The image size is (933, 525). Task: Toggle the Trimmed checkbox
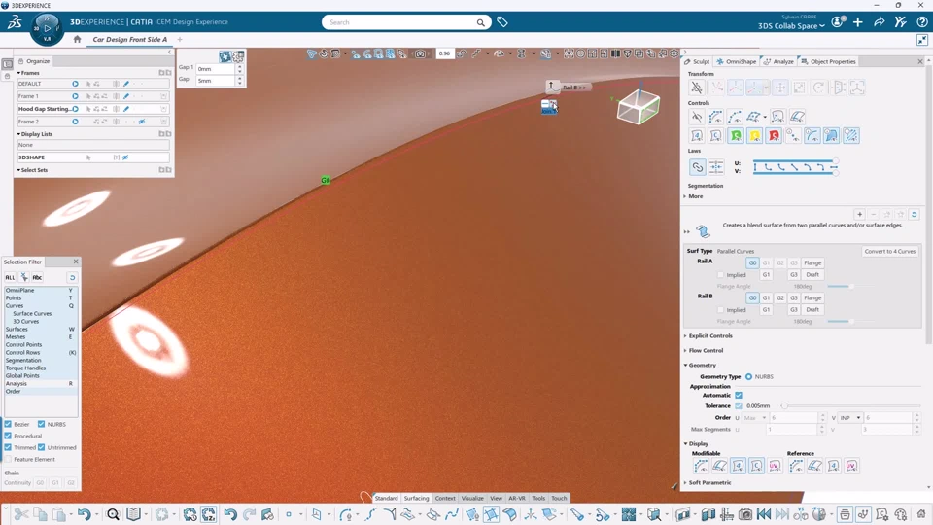point(8,447)
